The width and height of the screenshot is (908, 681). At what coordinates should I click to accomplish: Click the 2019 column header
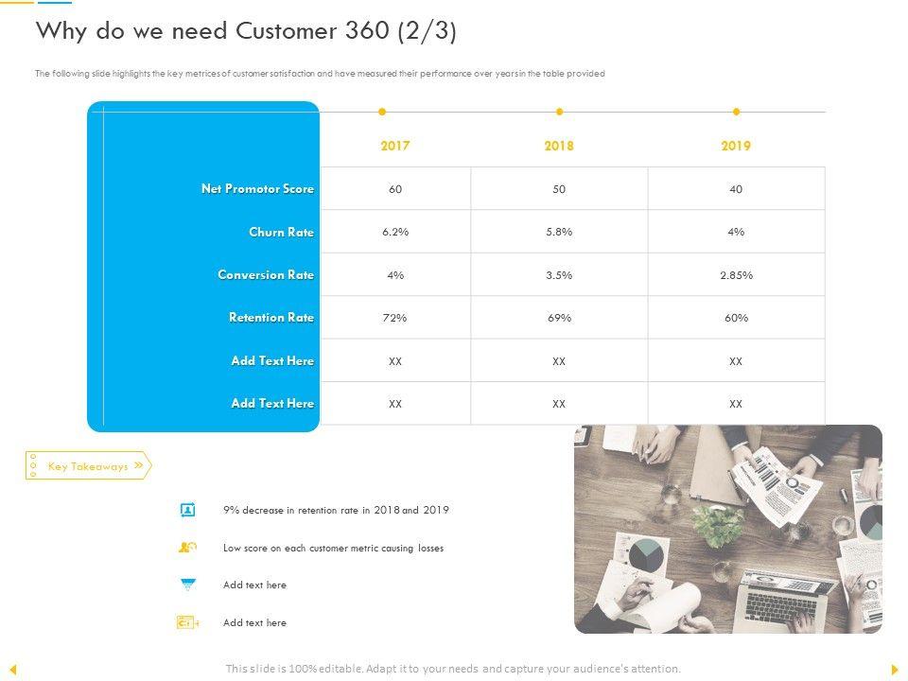click(736, 147)
